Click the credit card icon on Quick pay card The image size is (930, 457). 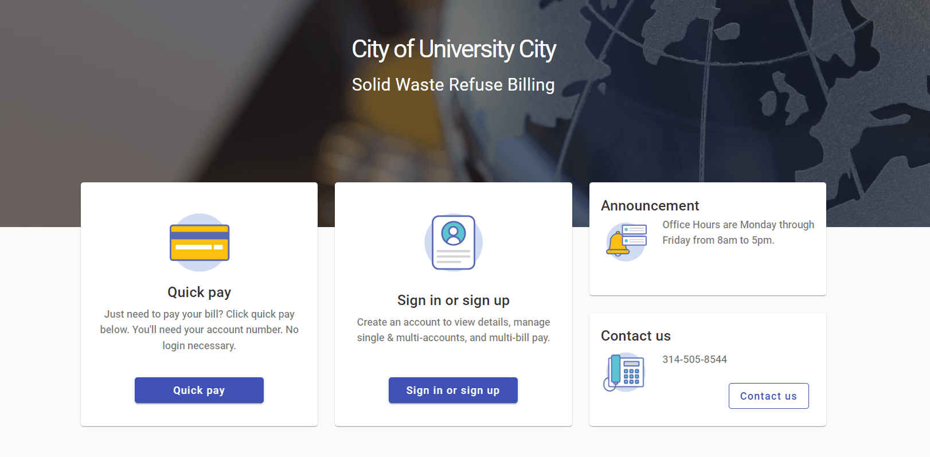pyautogui.click(x=199, y=242)
